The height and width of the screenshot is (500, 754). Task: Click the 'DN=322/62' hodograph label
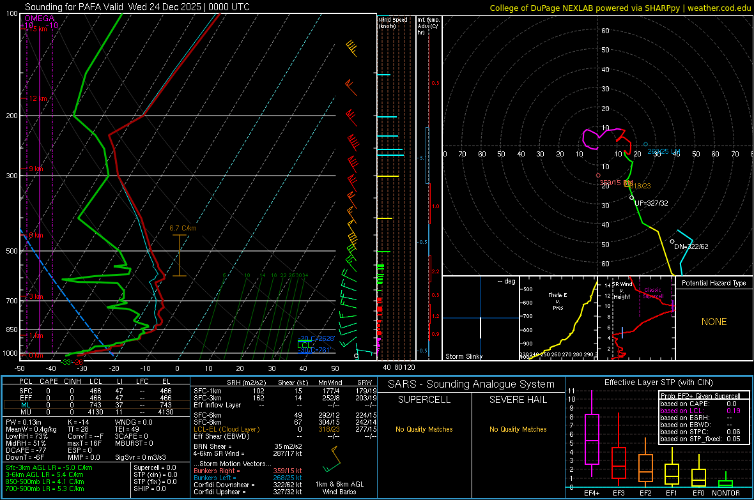691,246
